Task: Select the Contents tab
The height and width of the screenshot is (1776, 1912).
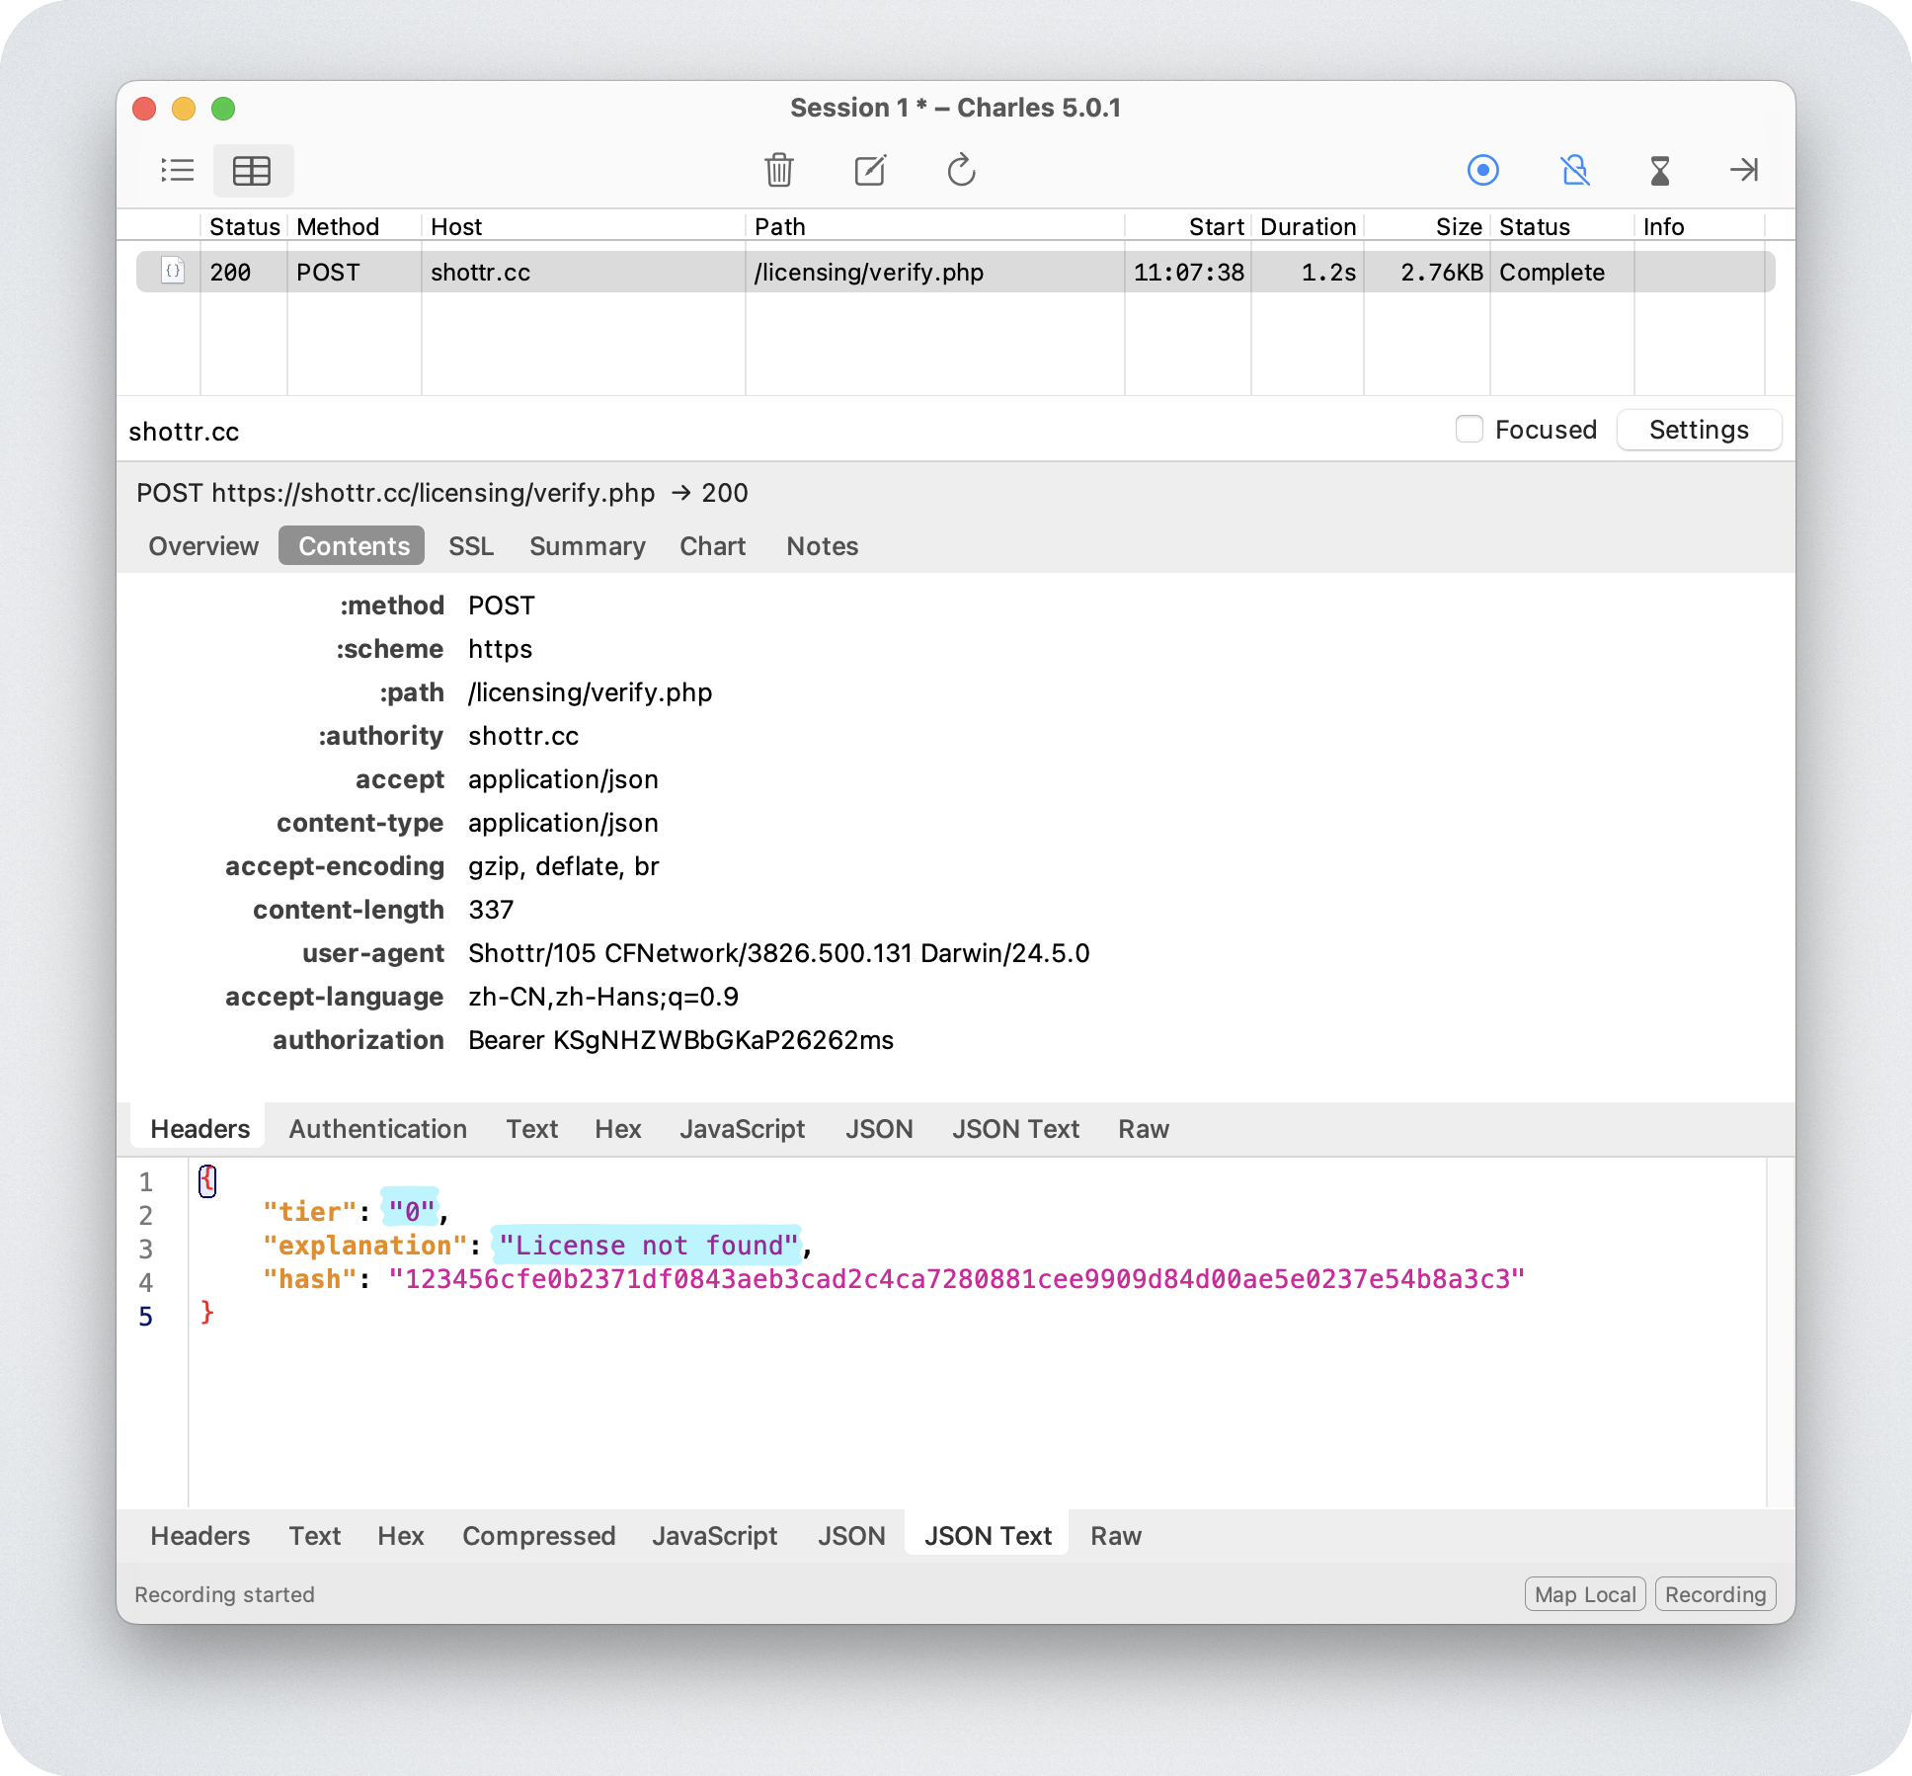Action: click(354, 546)
